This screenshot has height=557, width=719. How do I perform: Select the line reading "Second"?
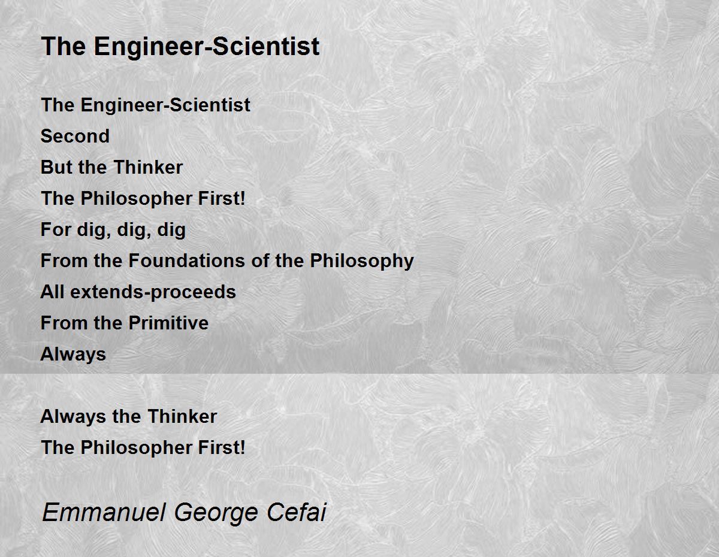[x=75, y=137]
